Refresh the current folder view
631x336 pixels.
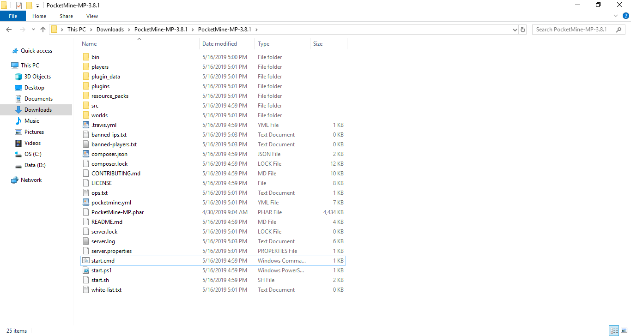[x=523, y=30]
